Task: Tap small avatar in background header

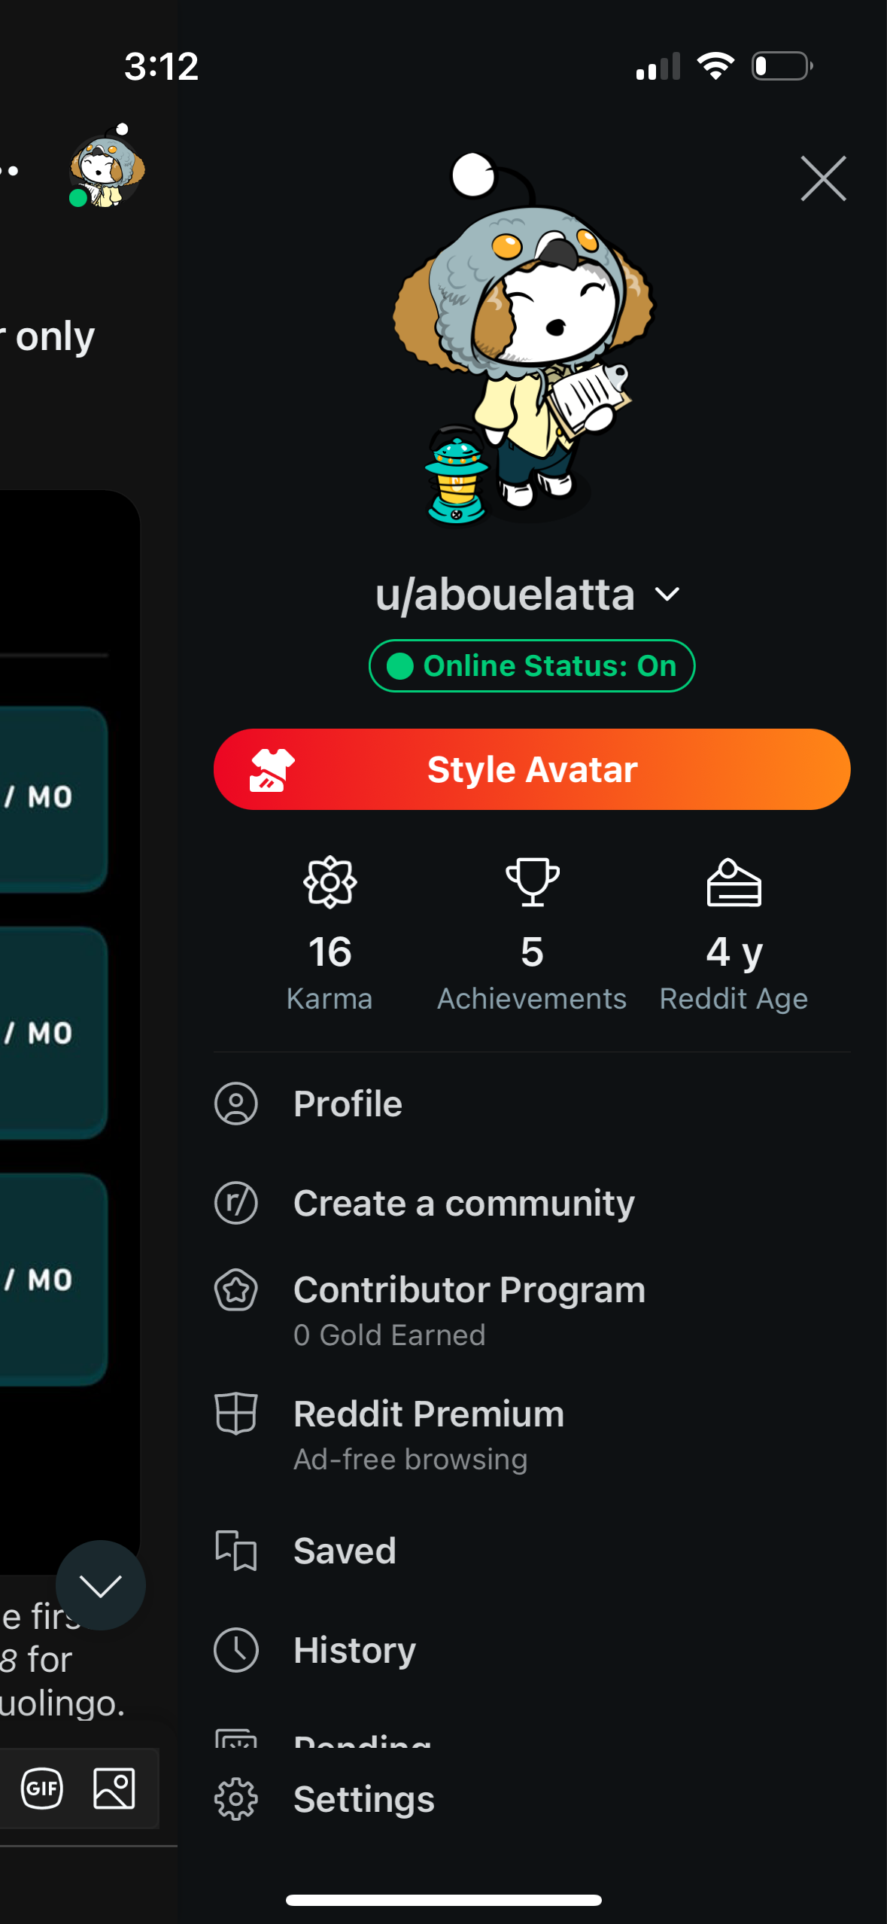Action: pyautogui.click(x=106, y=167)
